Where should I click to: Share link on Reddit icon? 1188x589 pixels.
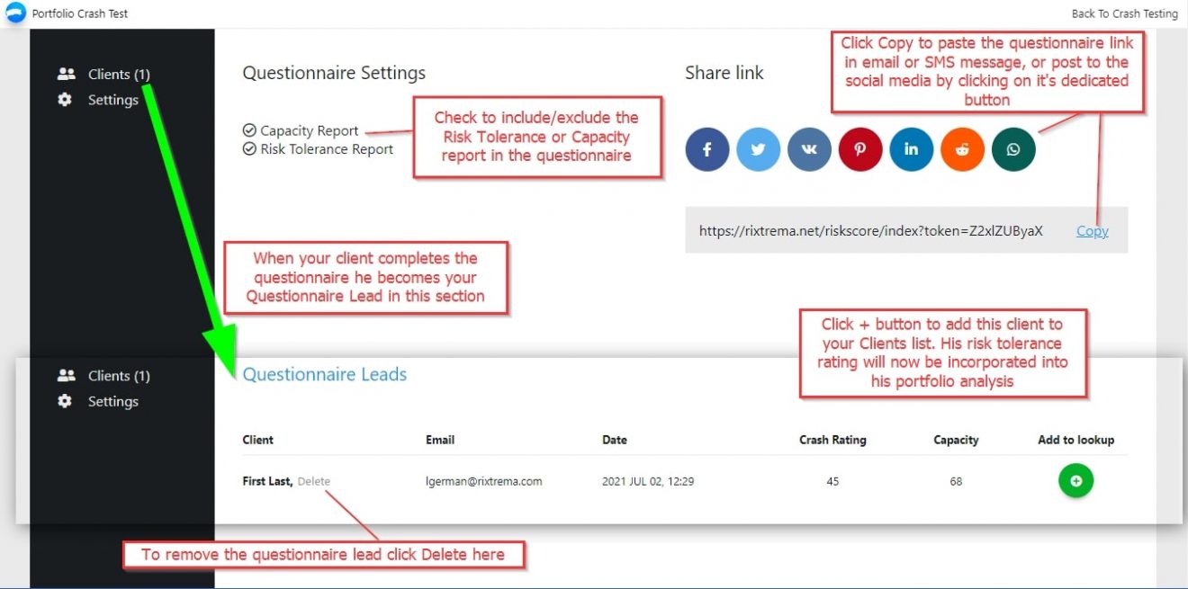pos(962,149)
